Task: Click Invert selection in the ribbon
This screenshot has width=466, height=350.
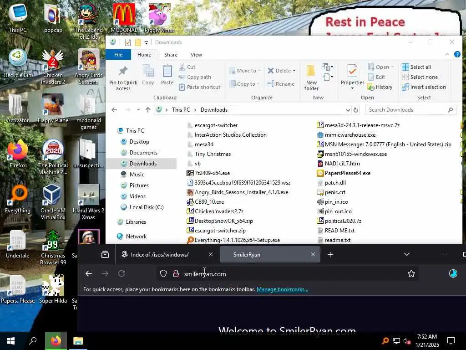Action: [x=424, y=87]
